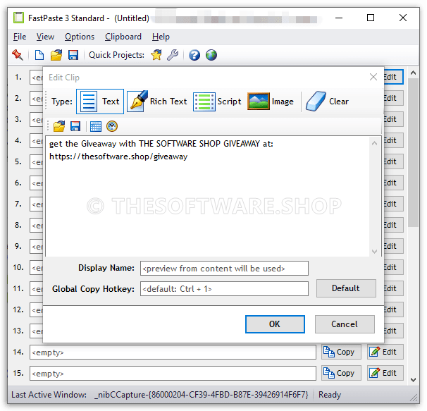Image resolution: width=427 pixels, height=411 pixels.
Task: Copy clip 15
Action: (x=341, y=373)
